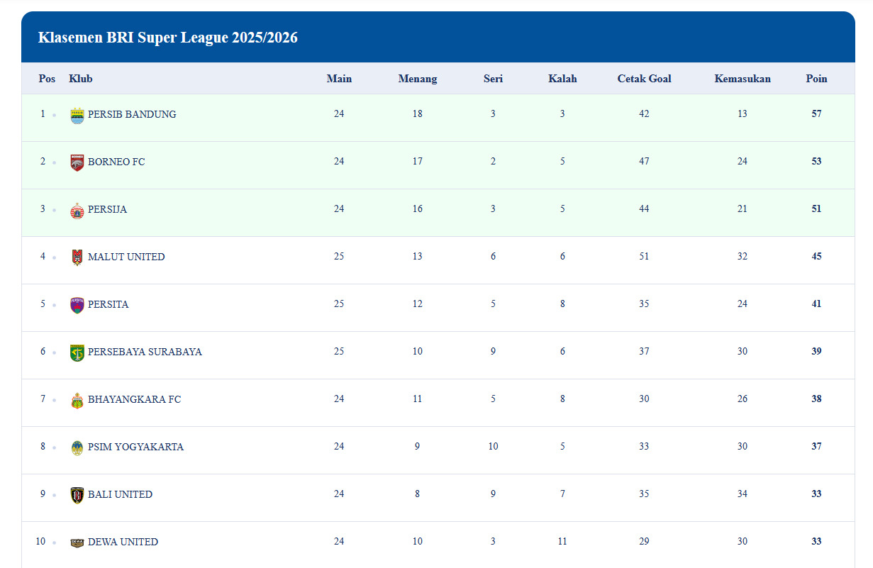Viewport: 873px width, 568px height.
Task: Click the Dewa United club crest
Action: pos(77,541)
